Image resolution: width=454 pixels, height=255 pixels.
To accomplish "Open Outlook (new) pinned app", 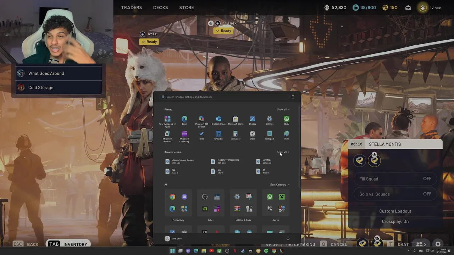I will (x=218, y=120).
